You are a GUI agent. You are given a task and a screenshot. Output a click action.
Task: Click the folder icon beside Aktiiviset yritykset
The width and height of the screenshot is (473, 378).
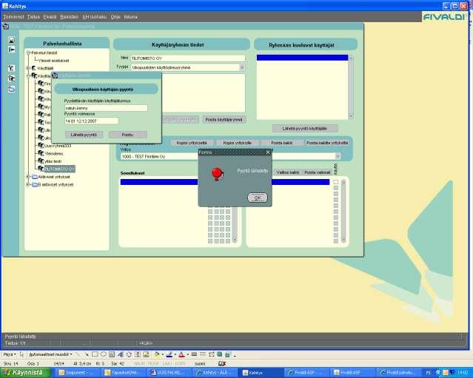(x=35, y=177)
